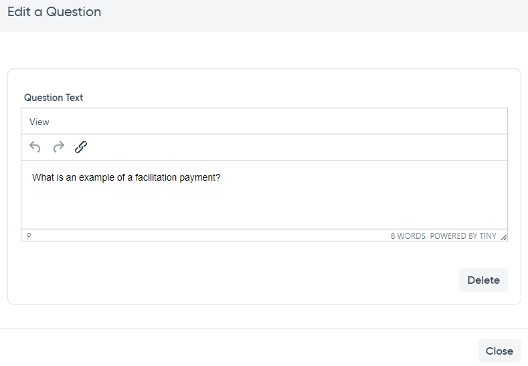528x366 pixels.
Task: Open the View menu in editor
Action: click(x=39, y=122)
